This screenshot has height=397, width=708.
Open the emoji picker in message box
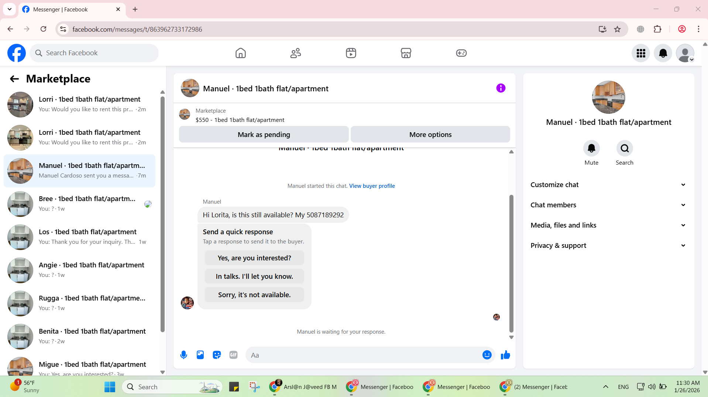pos(487,355)
